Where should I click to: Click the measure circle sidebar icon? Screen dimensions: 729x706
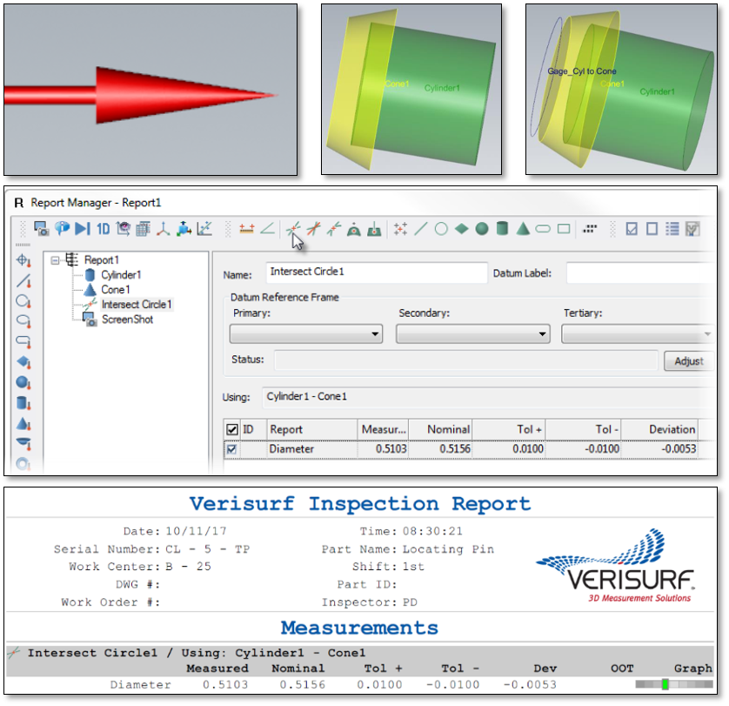tap(23, 301)
